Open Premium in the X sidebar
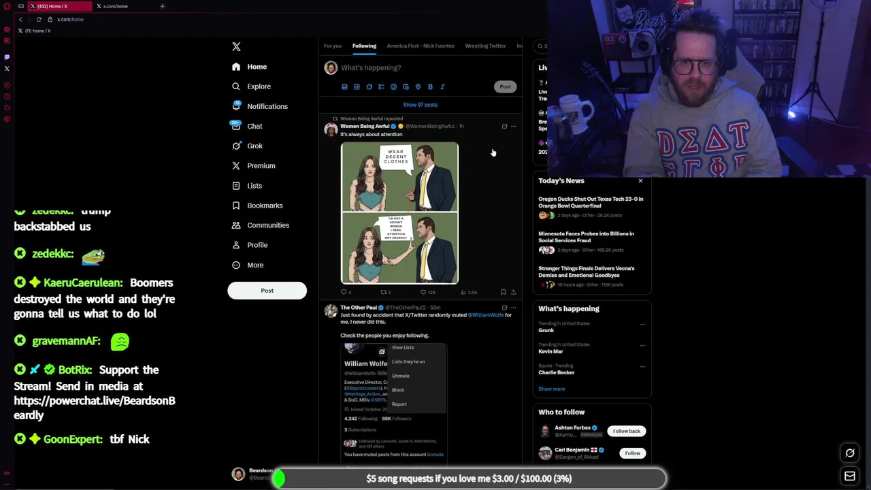Image resolution: width=871 pixels, height=490 pixels. click(253, 165)
